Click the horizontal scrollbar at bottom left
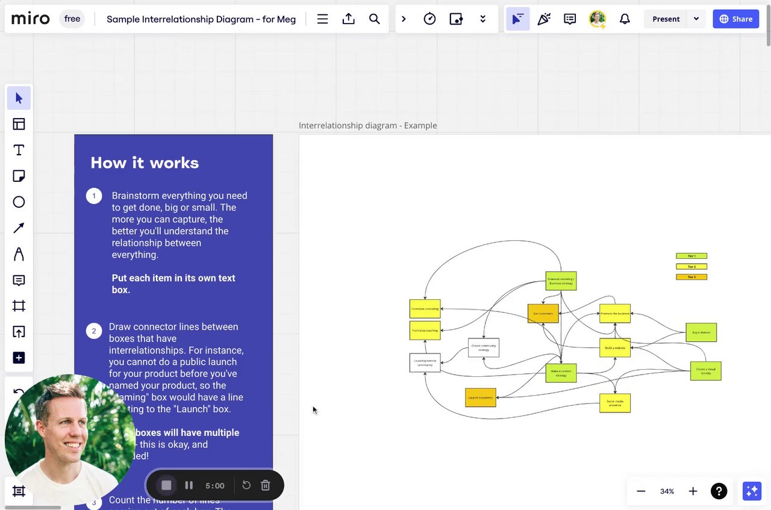The image size is (771, 510). (x=33, y=507)
